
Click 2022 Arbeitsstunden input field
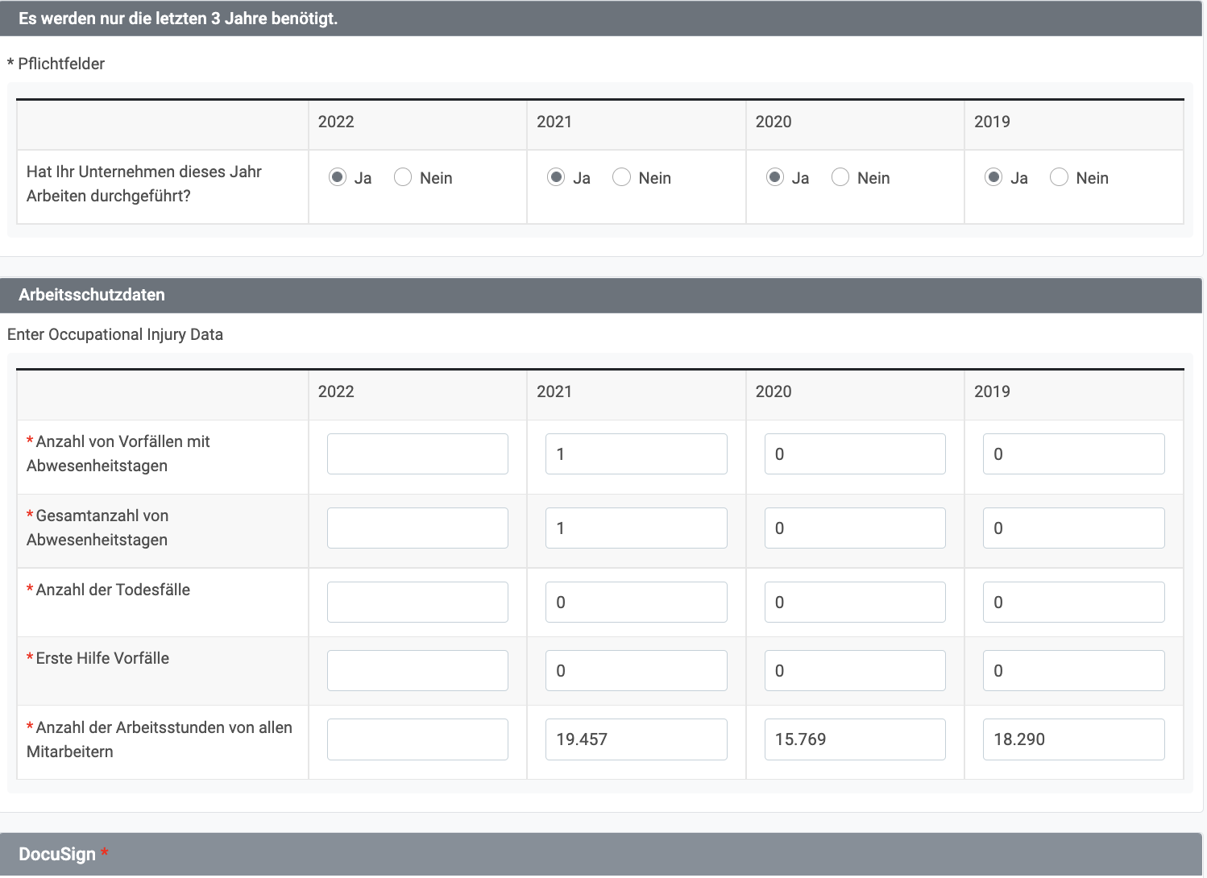(x=417, y=739)
